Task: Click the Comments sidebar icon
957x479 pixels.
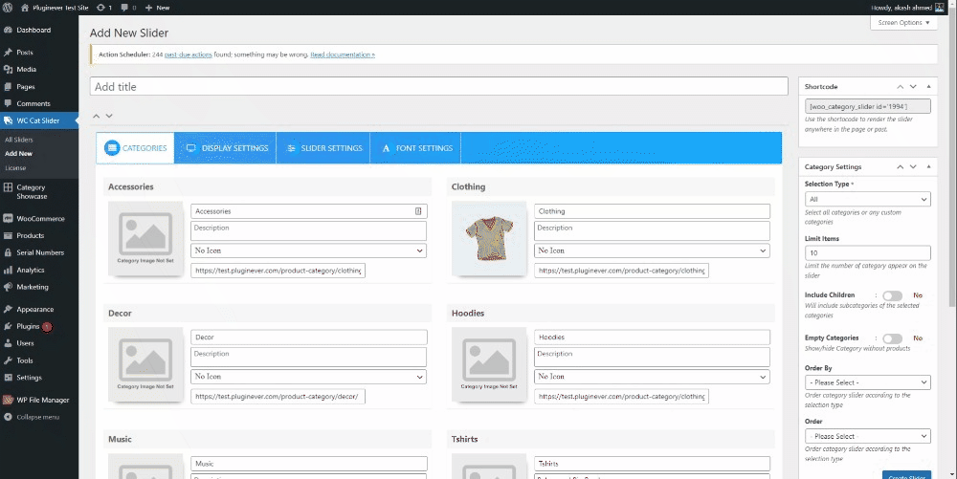Action: pyautogui.click(x=8, y=103)
